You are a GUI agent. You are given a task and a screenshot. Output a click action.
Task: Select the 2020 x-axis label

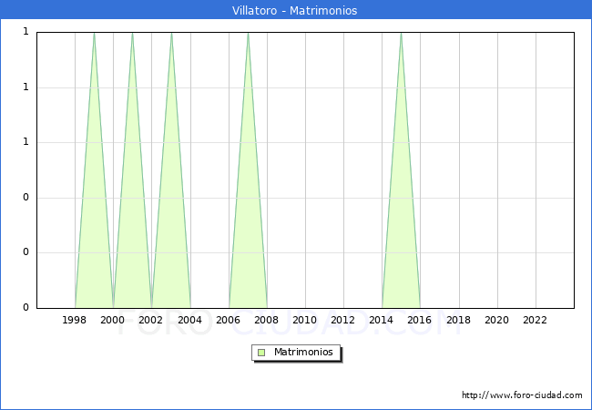click(497, 320)
